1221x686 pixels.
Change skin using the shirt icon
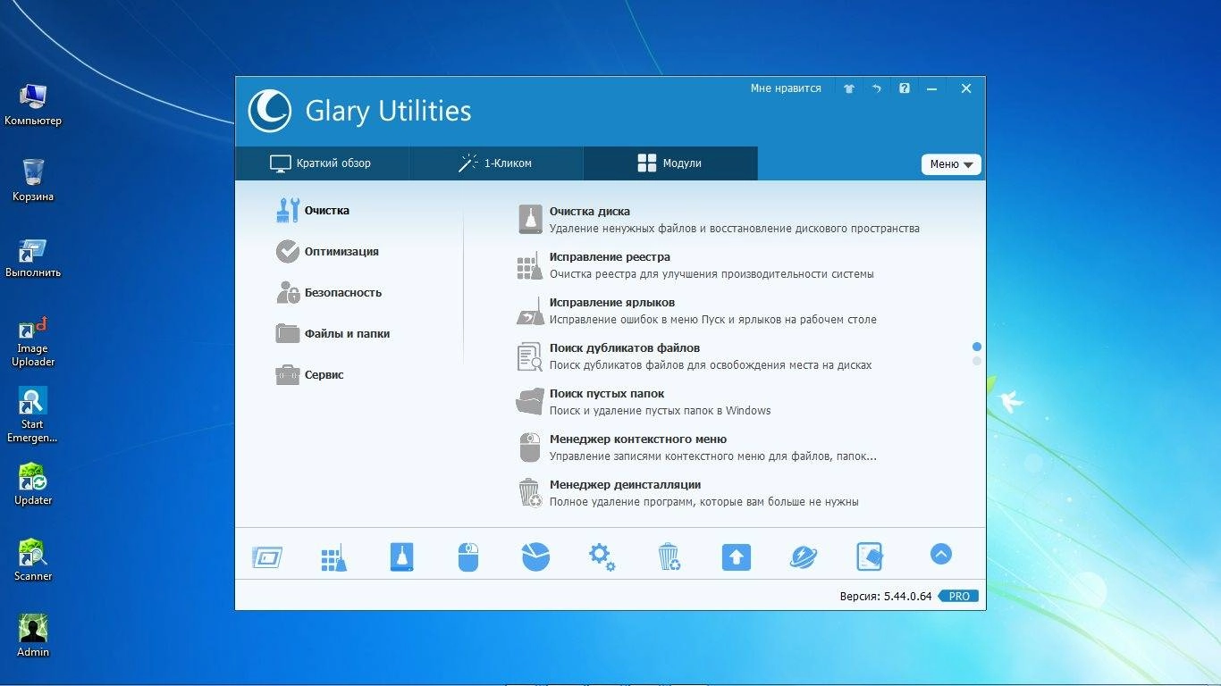click(849, 88)
